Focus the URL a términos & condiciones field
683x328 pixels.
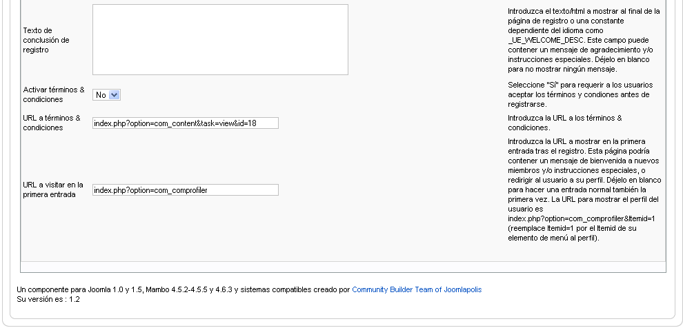point(185,123)
